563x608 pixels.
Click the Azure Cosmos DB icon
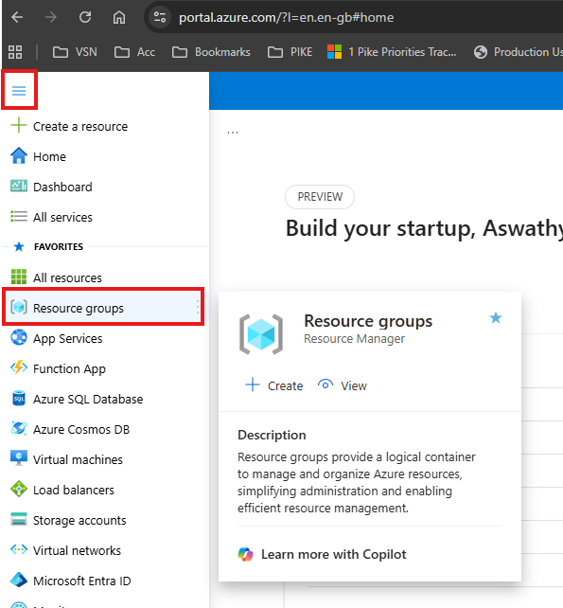click(x=19, y=428)
